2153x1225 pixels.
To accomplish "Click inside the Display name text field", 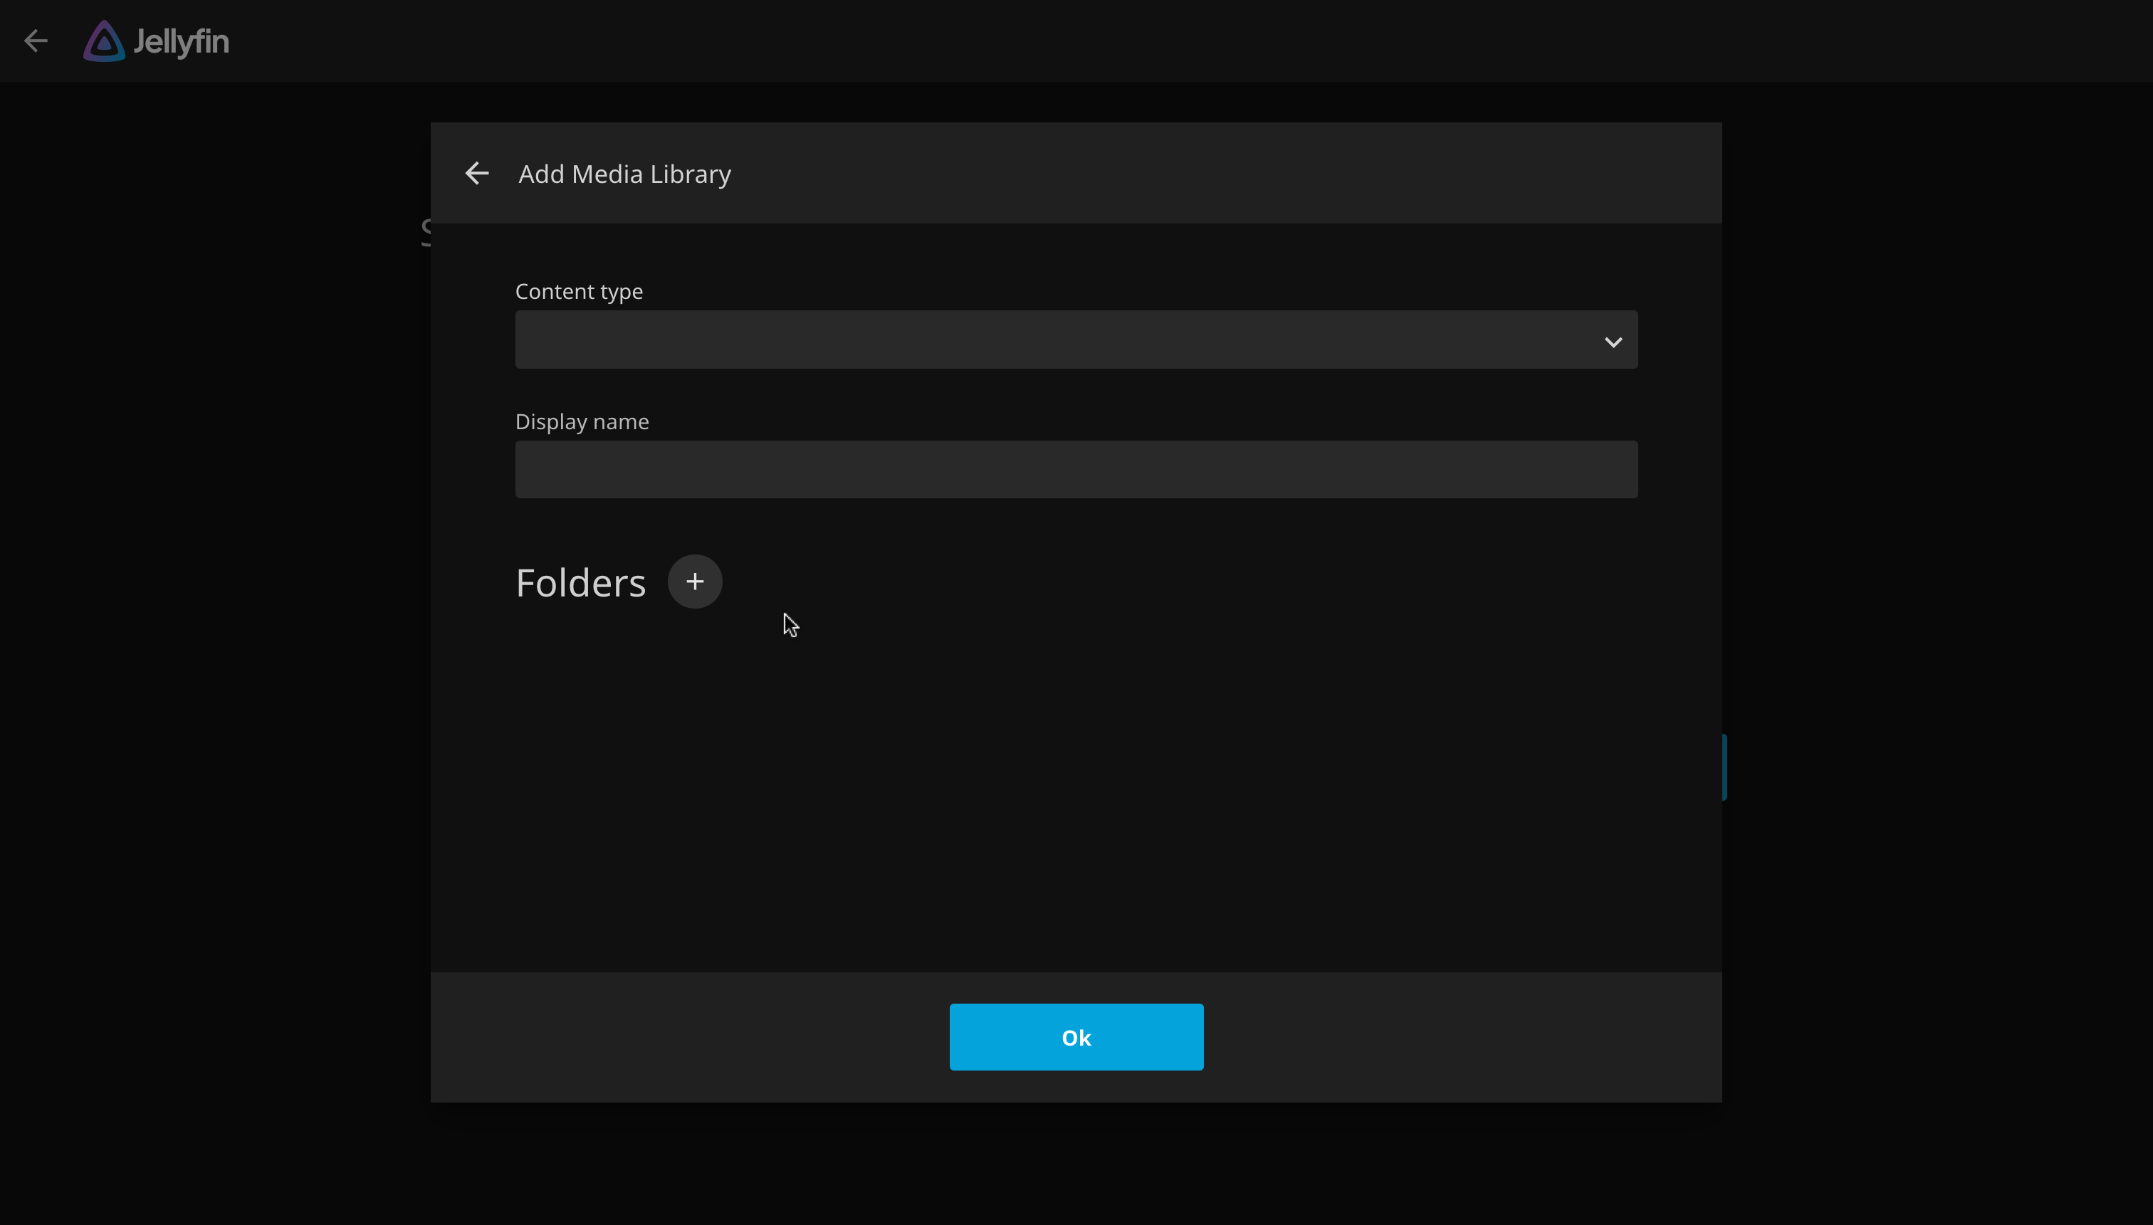I will [x=1075, y=468].
